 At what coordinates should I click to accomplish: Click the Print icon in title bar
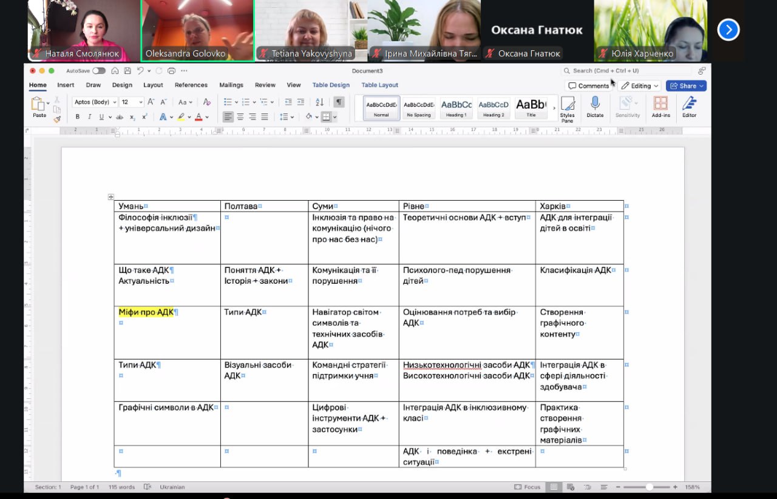[172, 71]
